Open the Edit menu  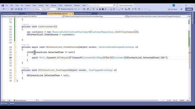(x=12, y=5)
